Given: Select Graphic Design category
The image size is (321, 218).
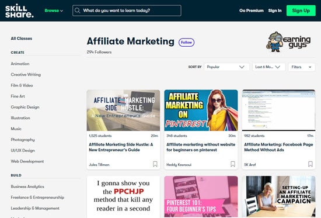Looking at the screenshot, I should [x=25, y=107].
